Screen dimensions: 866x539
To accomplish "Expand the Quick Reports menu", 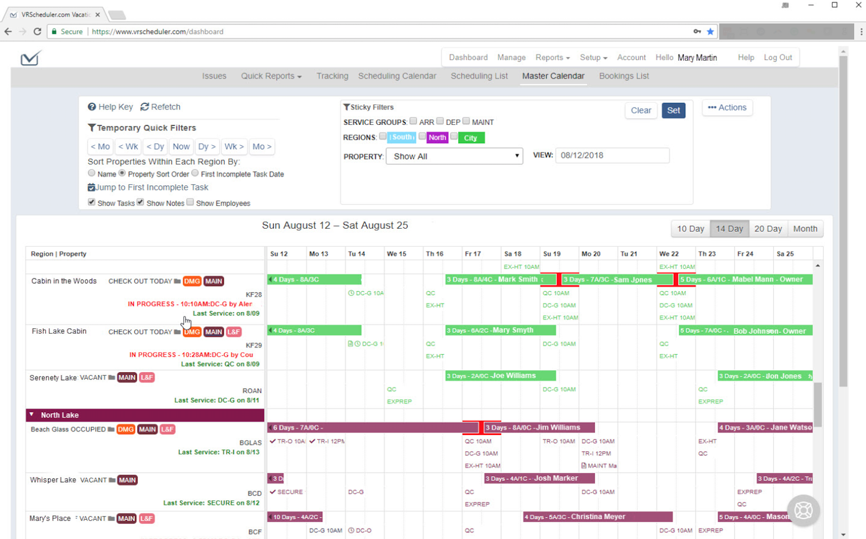I will coord(271,76).
